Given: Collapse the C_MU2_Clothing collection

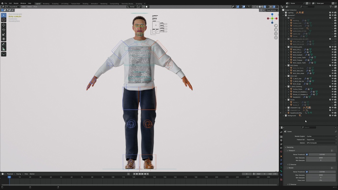Looking at the screenshot, I should (286, 86).
